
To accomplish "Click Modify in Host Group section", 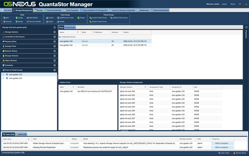I will [61, 22].
